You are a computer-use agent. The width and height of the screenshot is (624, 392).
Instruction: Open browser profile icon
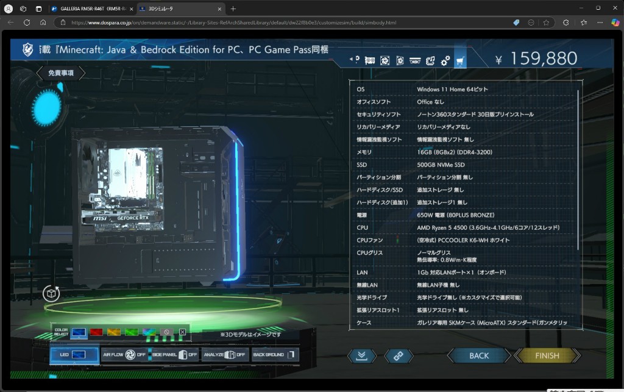tap(9, 9)
